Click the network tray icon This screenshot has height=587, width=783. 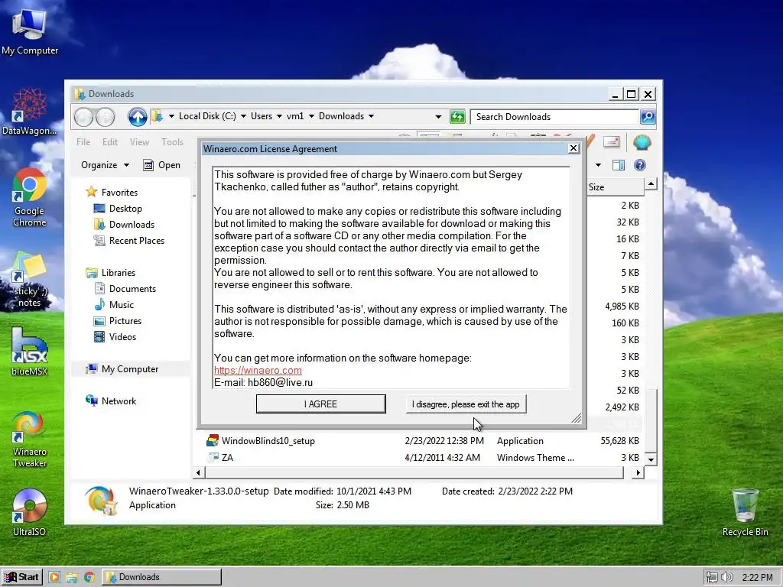[712, 577]
